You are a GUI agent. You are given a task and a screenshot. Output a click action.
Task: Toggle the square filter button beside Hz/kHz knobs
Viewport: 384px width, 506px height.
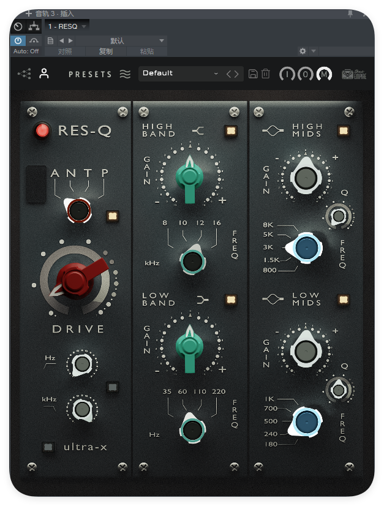[112, 387]
